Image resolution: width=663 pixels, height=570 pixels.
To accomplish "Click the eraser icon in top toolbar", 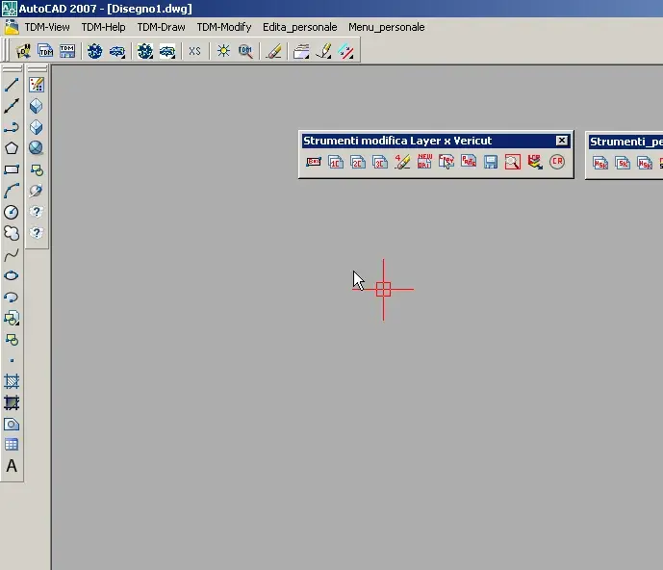I will point(274,51).
